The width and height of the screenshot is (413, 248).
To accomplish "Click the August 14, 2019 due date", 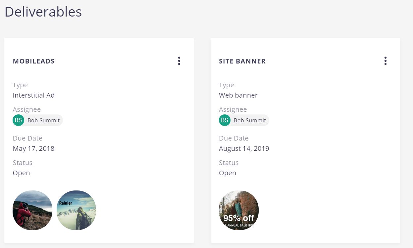I will (x=244, y=148).
